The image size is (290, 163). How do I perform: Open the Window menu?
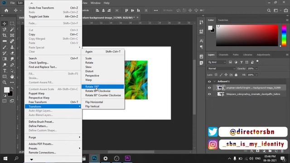96,3
